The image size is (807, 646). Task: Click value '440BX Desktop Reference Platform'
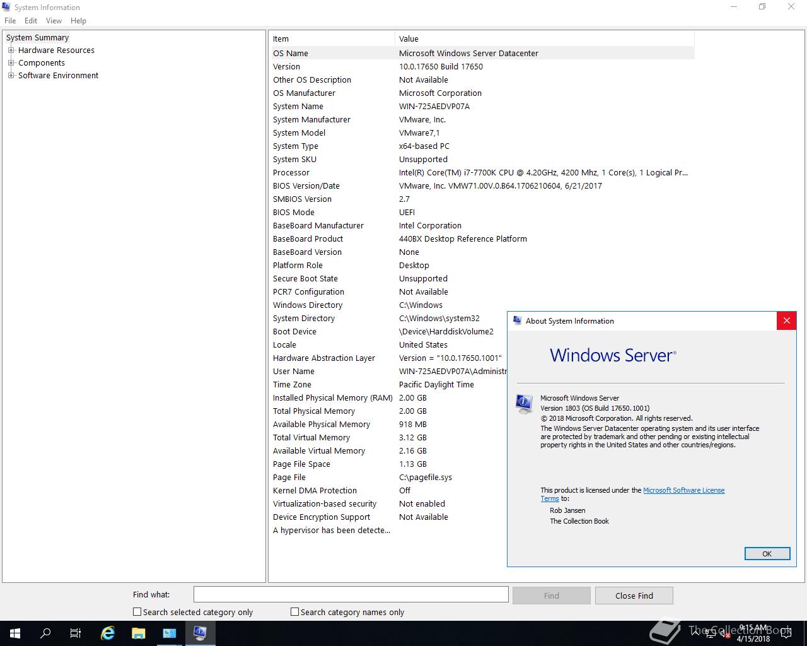(463, 238)
